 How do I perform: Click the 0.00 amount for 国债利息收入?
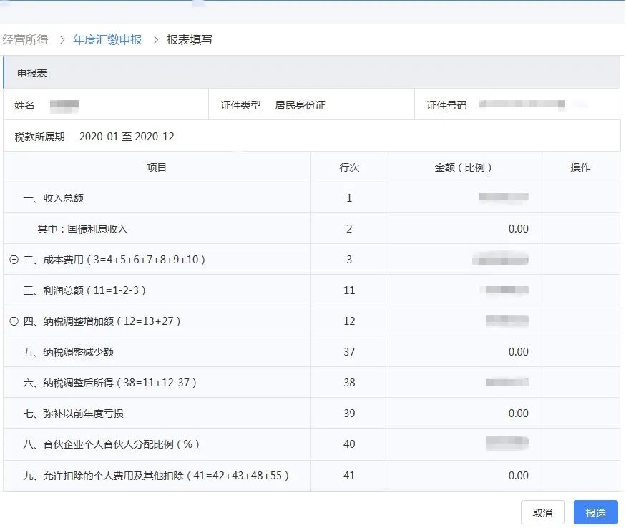[518, 229]
